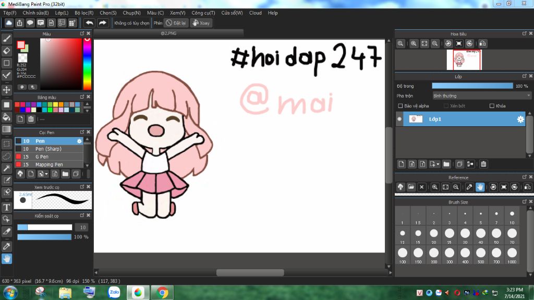The image size is (534, 300).
Task: Select the Lasso tool
Action: tap(6, 156)
